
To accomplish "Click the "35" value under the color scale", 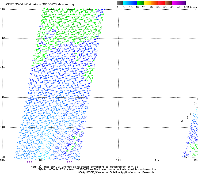I will pyautogui.click(x=165, y=7).
